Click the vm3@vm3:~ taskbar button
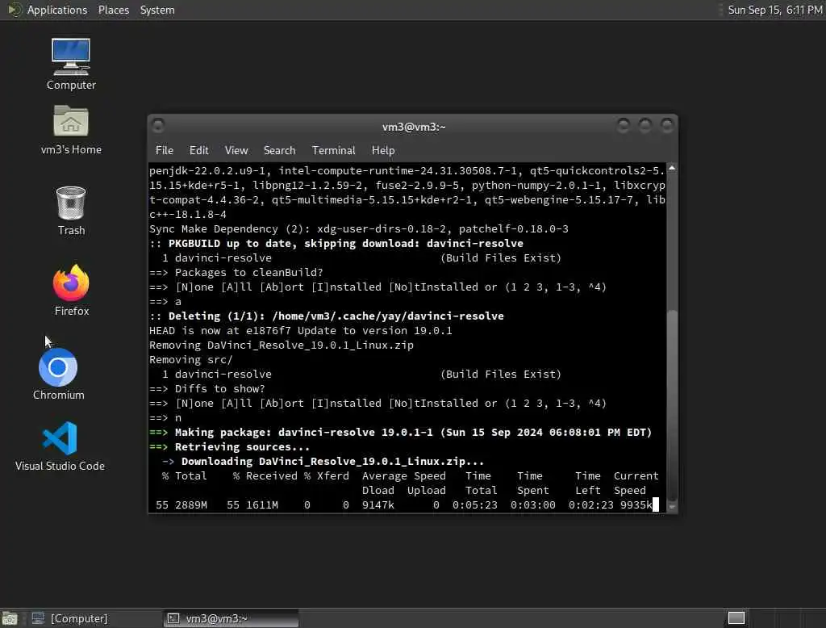The width and height of the screenshot is (826, 628). point(231,618)
